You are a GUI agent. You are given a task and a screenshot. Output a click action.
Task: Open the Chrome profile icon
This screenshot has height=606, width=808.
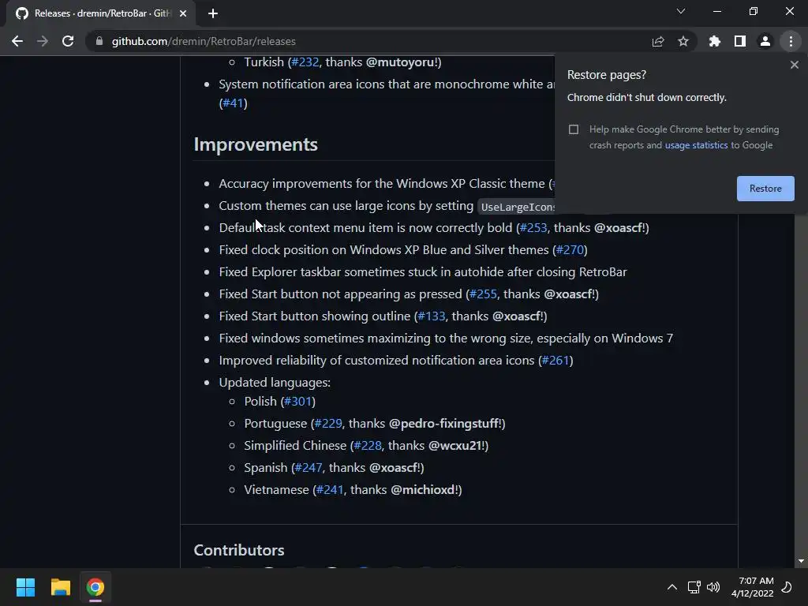click(765, 41)
